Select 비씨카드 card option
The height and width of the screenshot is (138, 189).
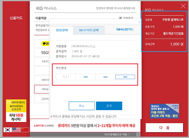(42, 80)
